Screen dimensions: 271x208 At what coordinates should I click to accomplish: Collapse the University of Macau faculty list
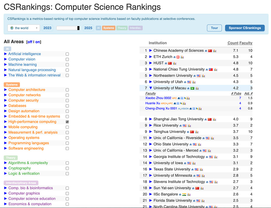point(150,88)
